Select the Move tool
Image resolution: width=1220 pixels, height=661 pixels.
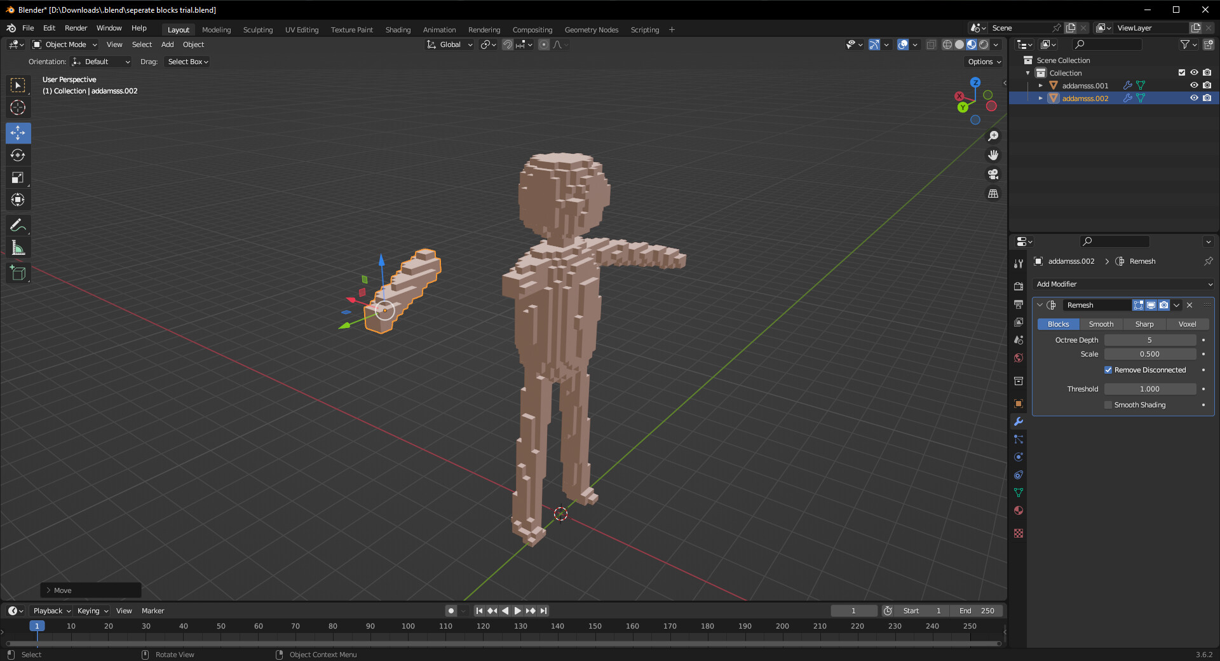[x=18, y=133]
